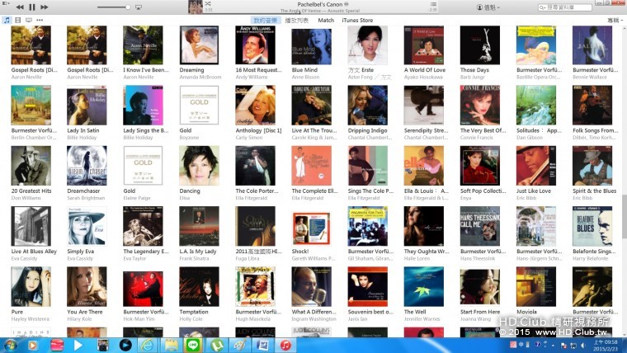This screenshot has width=627, height=353.
Task: Switch to TV Shows library icon
Action: point(29,20)
